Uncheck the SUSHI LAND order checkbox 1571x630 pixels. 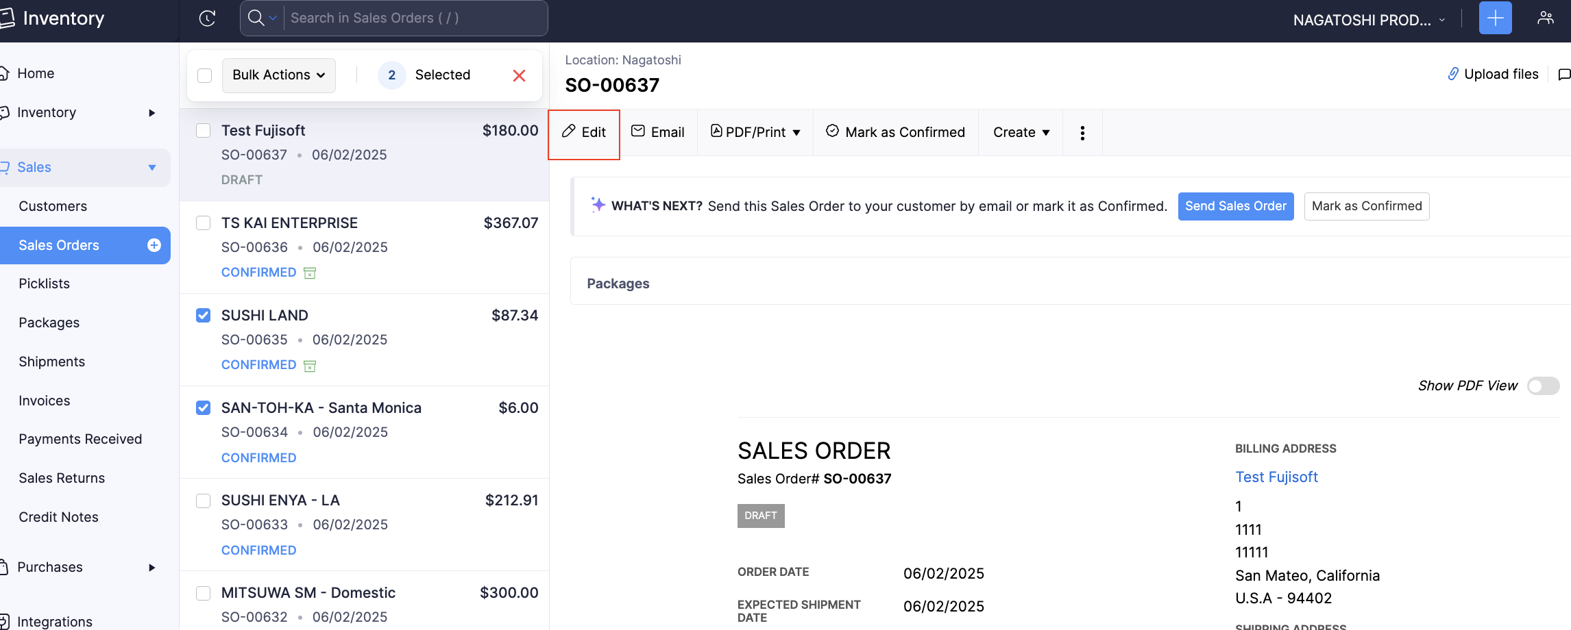pos(204,316)
